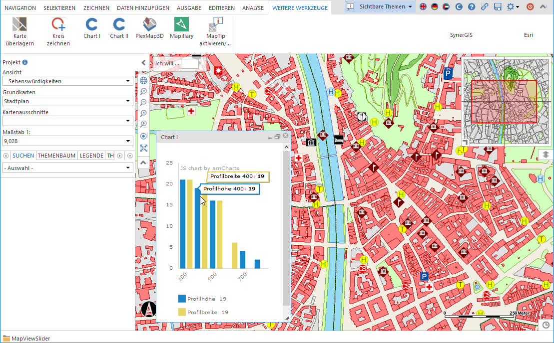Image resolution: width=554 pixels, height=343 pixels.
Task: Toggle Profilhöhe series in chart legend
Action: pyautogui.click(x=201, y=299)
